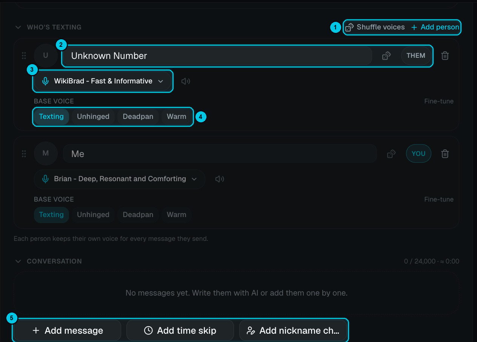Randomize name dice icon for Me

391,154
